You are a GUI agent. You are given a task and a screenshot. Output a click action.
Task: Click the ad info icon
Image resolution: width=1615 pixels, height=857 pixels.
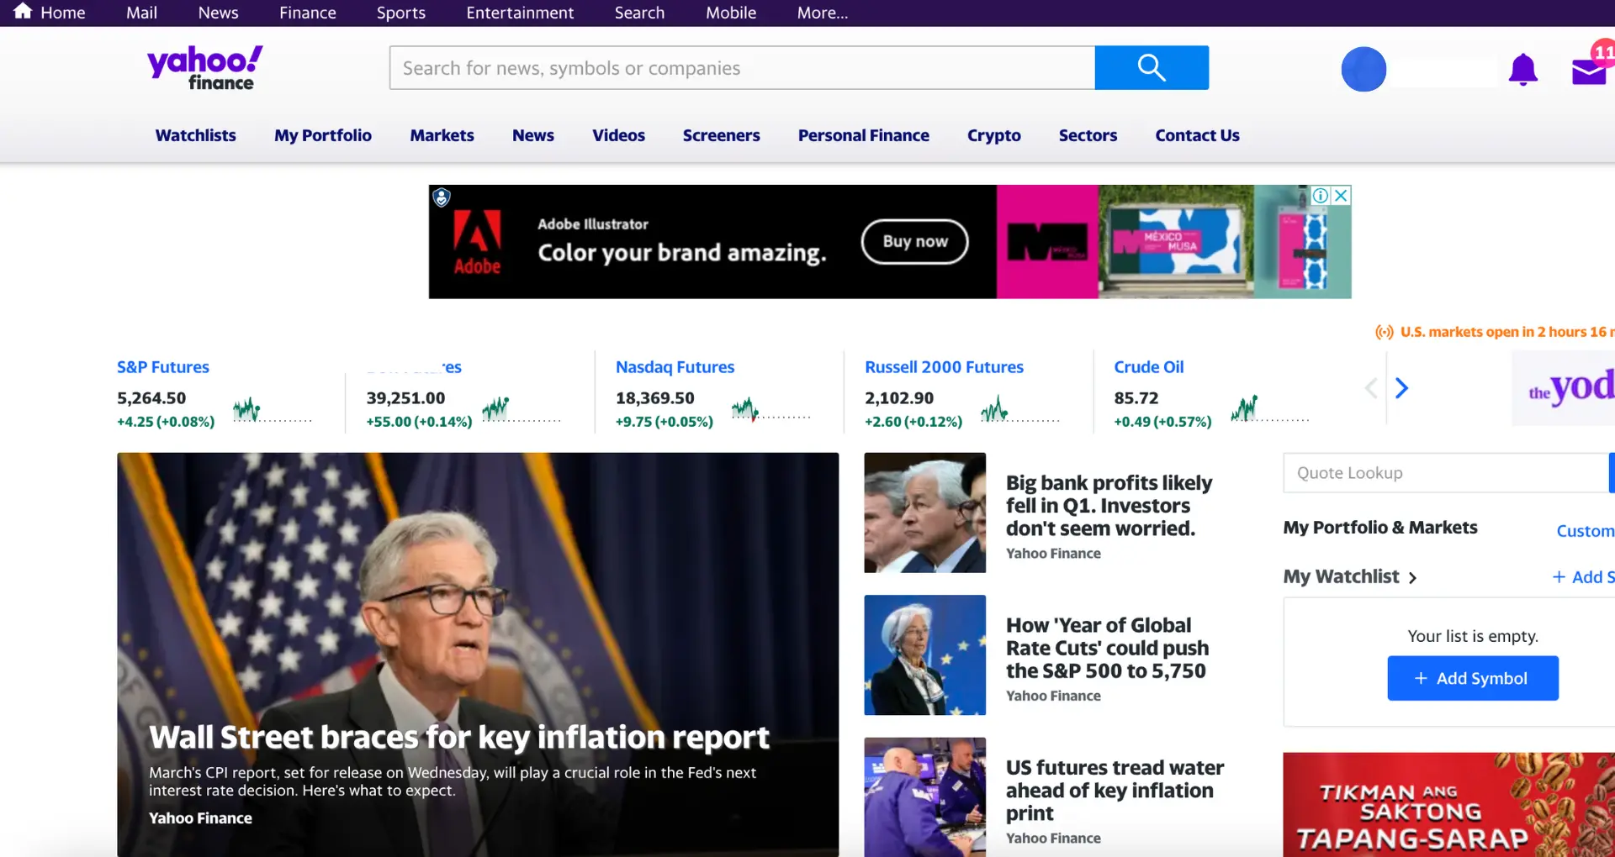click(x=1321, y=196)
